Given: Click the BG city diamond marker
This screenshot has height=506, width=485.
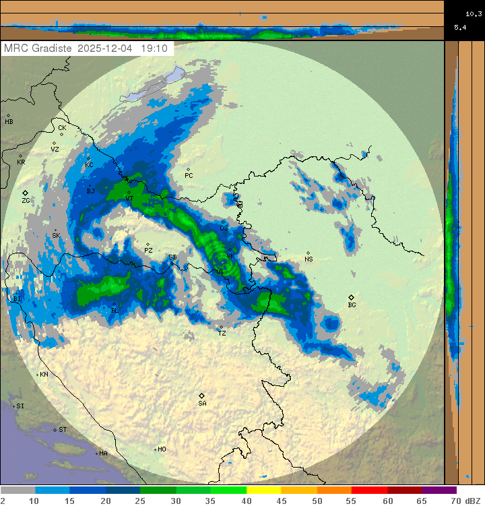Looking at the screenshot, I should (x=351, y=297).
